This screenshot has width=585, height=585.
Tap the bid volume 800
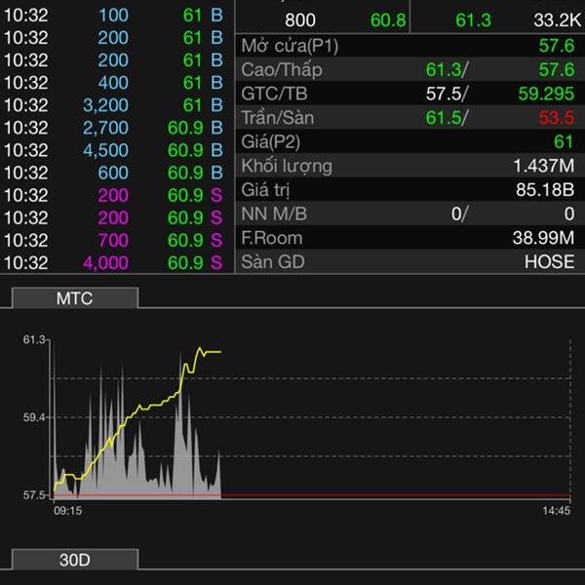pyautogui.click(x=300, y=20)
